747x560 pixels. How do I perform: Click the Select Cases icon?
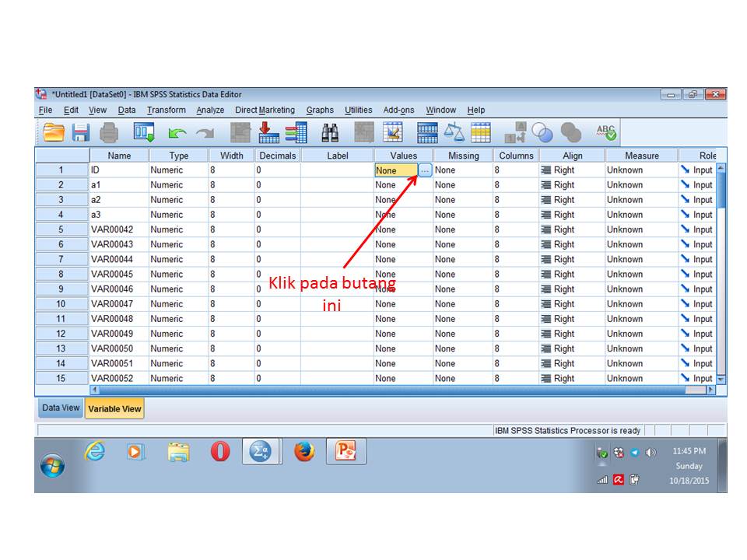pos(481,132)
